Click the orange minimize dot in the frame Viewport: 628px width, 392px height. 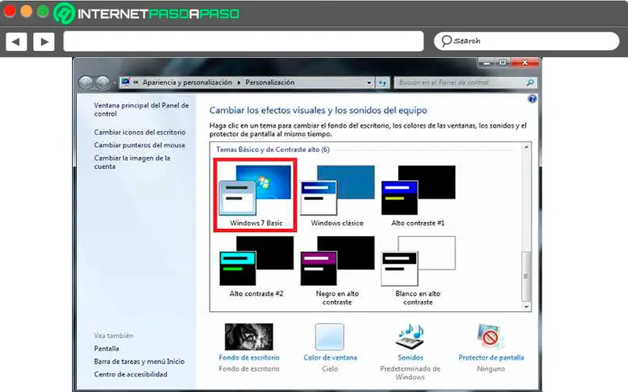pyautogui.click(x=27, y=11)
